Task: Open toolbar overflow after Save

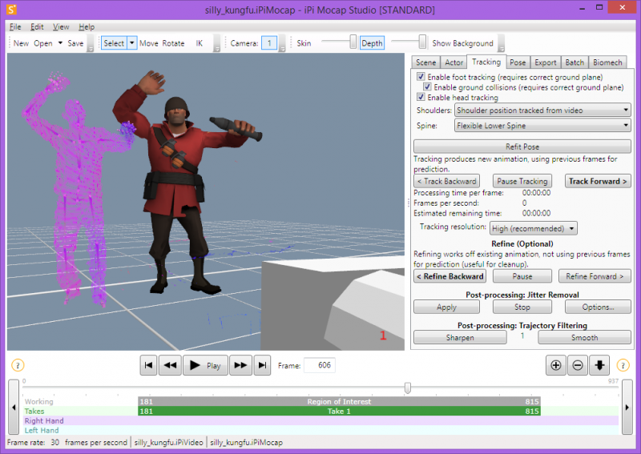Action: 91,43
